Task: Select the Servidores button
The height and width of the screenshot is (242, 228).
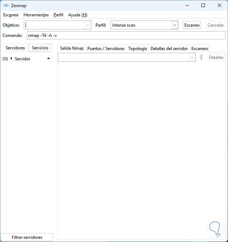Action: click(15, 48)
